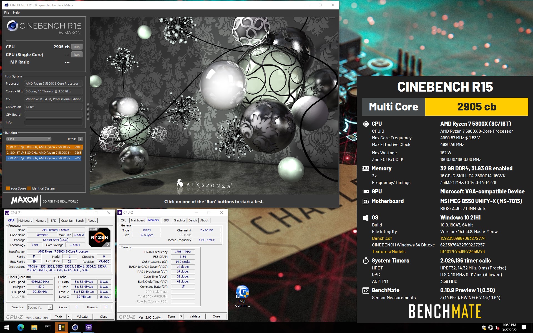Switch to CPU tab in right CPU-Z

pos(124,220)
